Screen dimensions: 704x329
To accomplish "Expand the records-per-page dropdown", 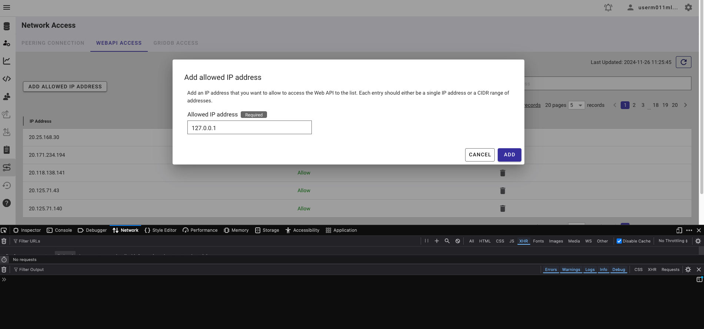I will pyautogui.click(x=576, y=105).
